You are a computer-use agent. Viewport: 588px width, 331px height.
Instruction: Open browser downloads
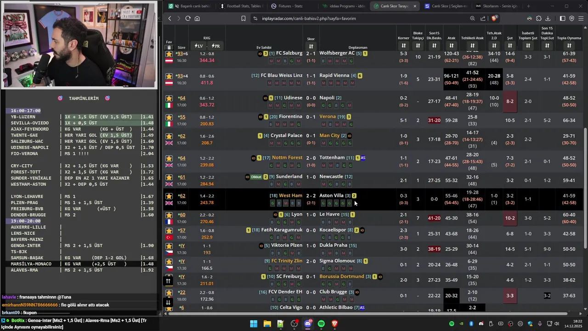click(548, 18)
